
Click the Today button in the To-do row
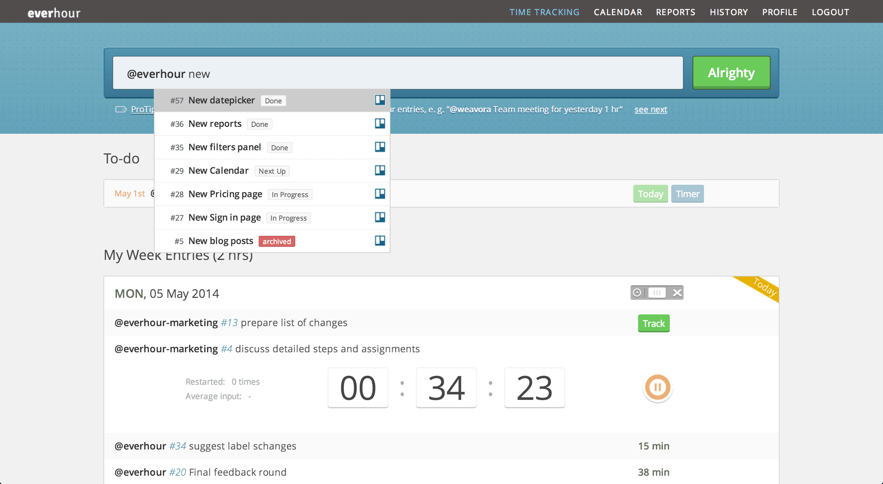tap(650, 194)
